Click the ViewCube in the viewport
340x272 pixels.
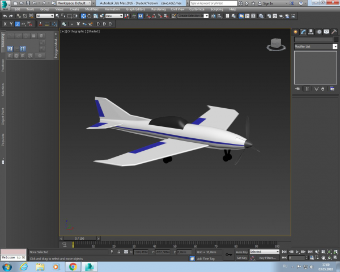[276, 44]
